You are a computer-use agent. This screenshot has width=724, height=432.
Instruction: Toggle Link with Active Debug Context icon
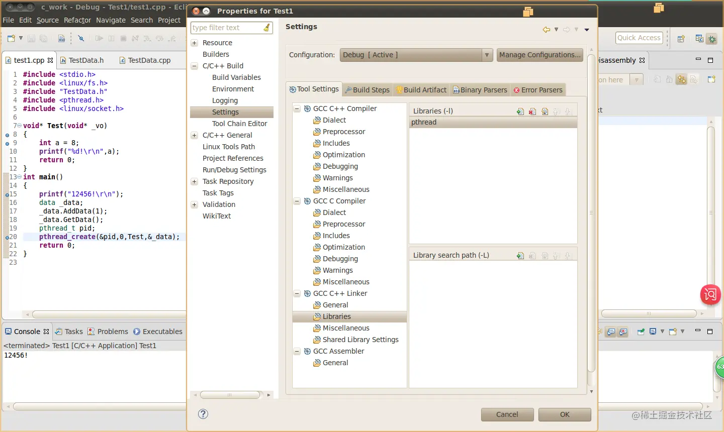[681, 79]
